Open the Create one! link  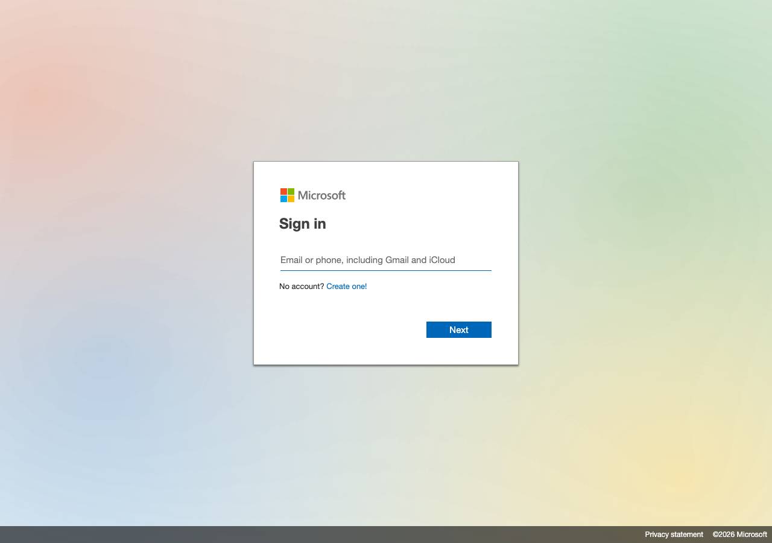click(x=347, y=287)
